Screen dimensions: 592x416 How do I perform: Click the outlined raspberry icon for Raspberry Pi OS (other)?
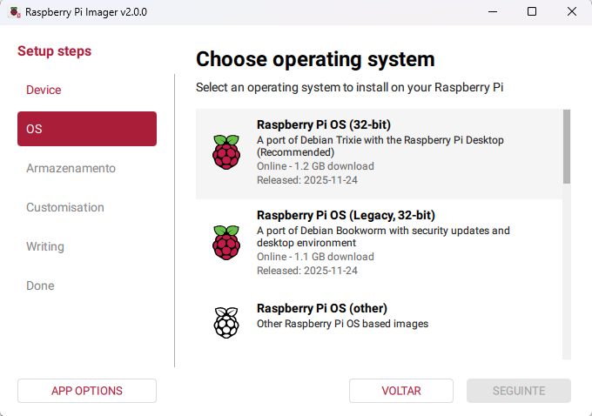pyautogui.click(x=225, y=322)
